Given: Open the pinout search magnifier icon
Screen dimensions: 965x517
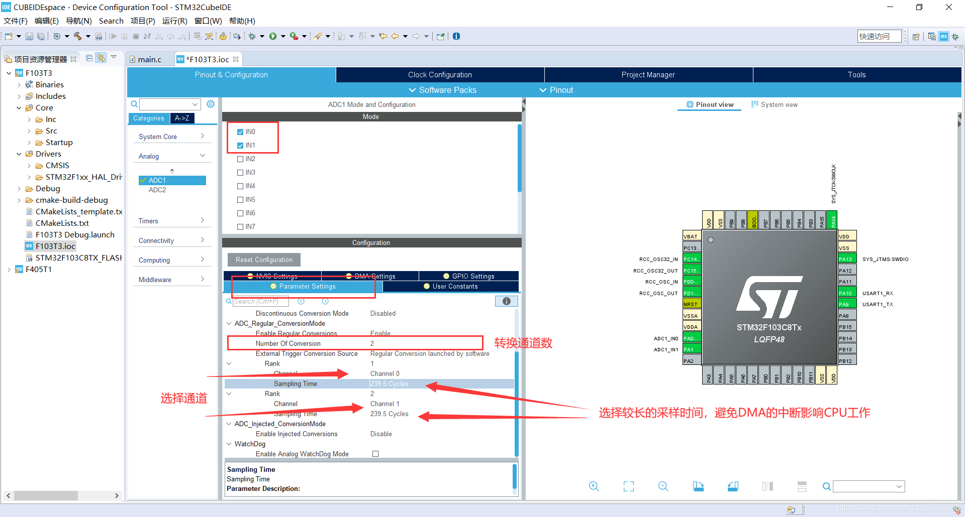Looking at the screenshot, I should pyautogui.click(x=827, y=486).
